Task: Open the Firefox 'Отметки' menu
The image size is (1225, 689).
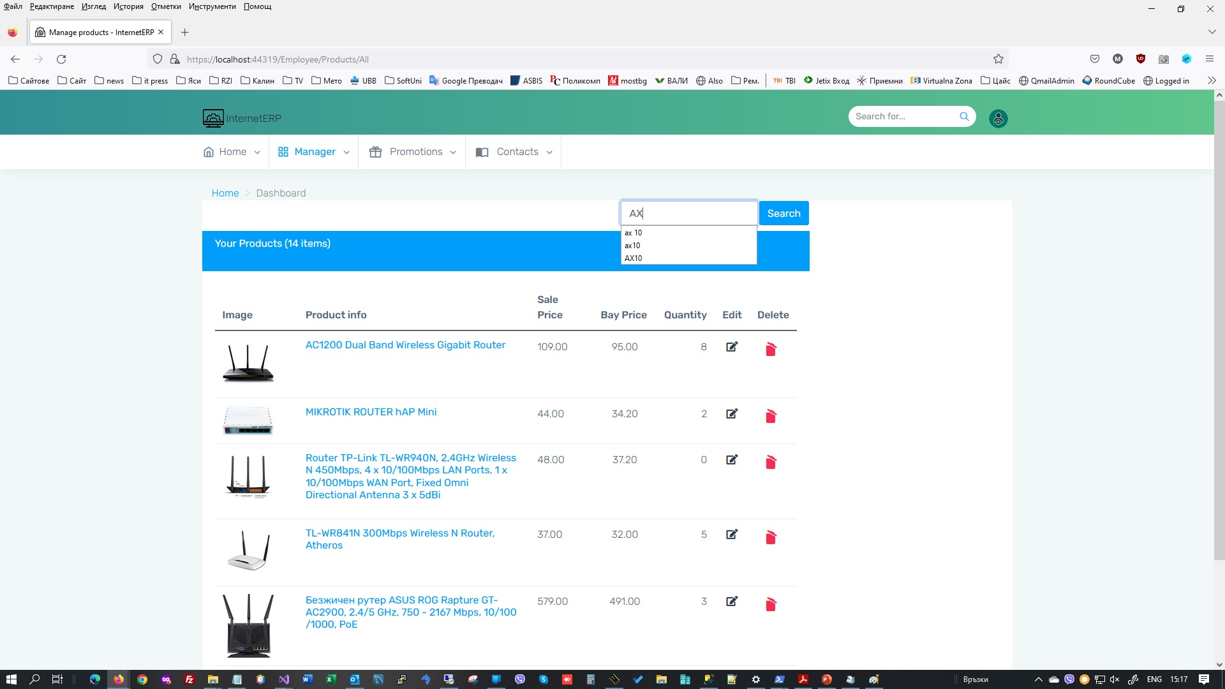Action: coord(166,6)
